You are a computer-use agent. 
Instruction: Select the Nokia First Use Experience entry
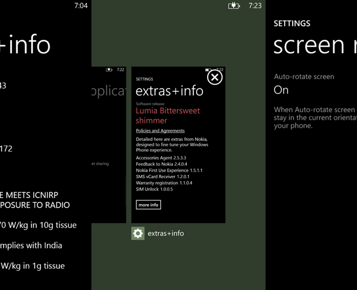point(169,170)
